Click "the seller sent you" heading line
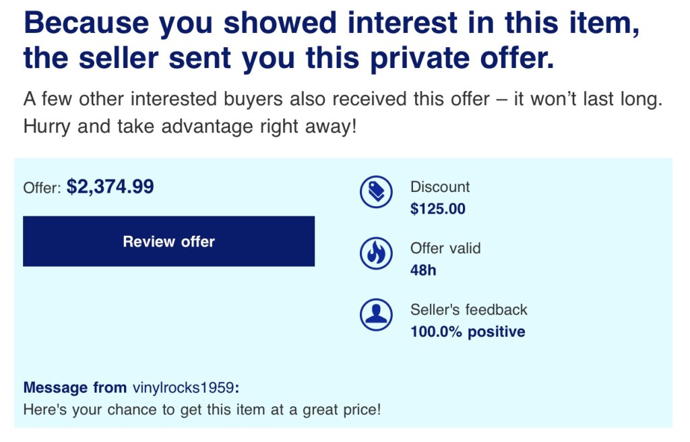Image resolution: width=690 pixels, height=442 pixels. click(x=288, y=59)
